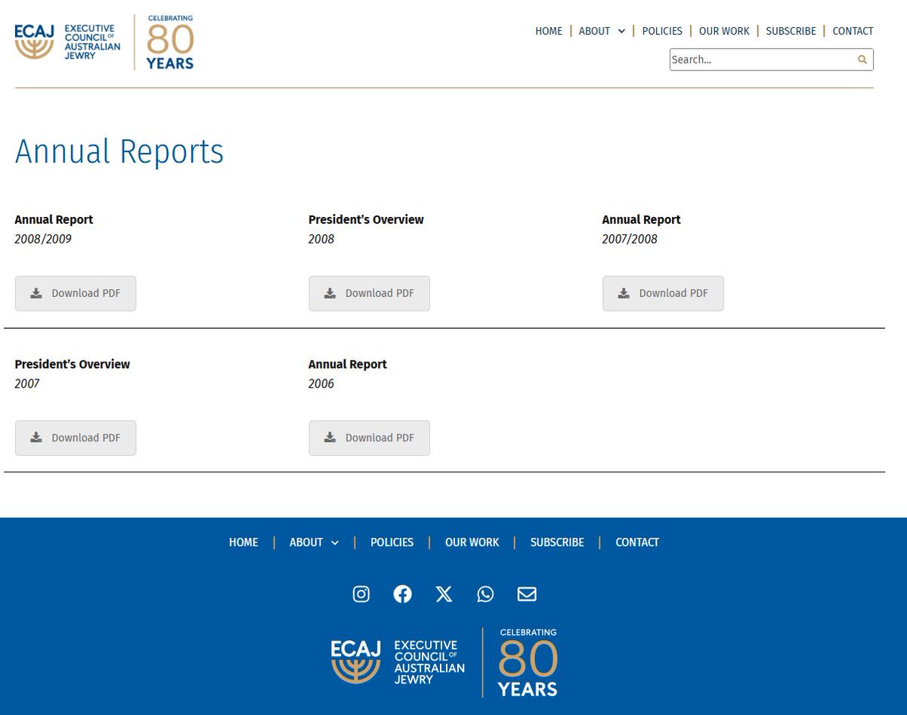Open Subscribe in header menu

tap(791, 31)
